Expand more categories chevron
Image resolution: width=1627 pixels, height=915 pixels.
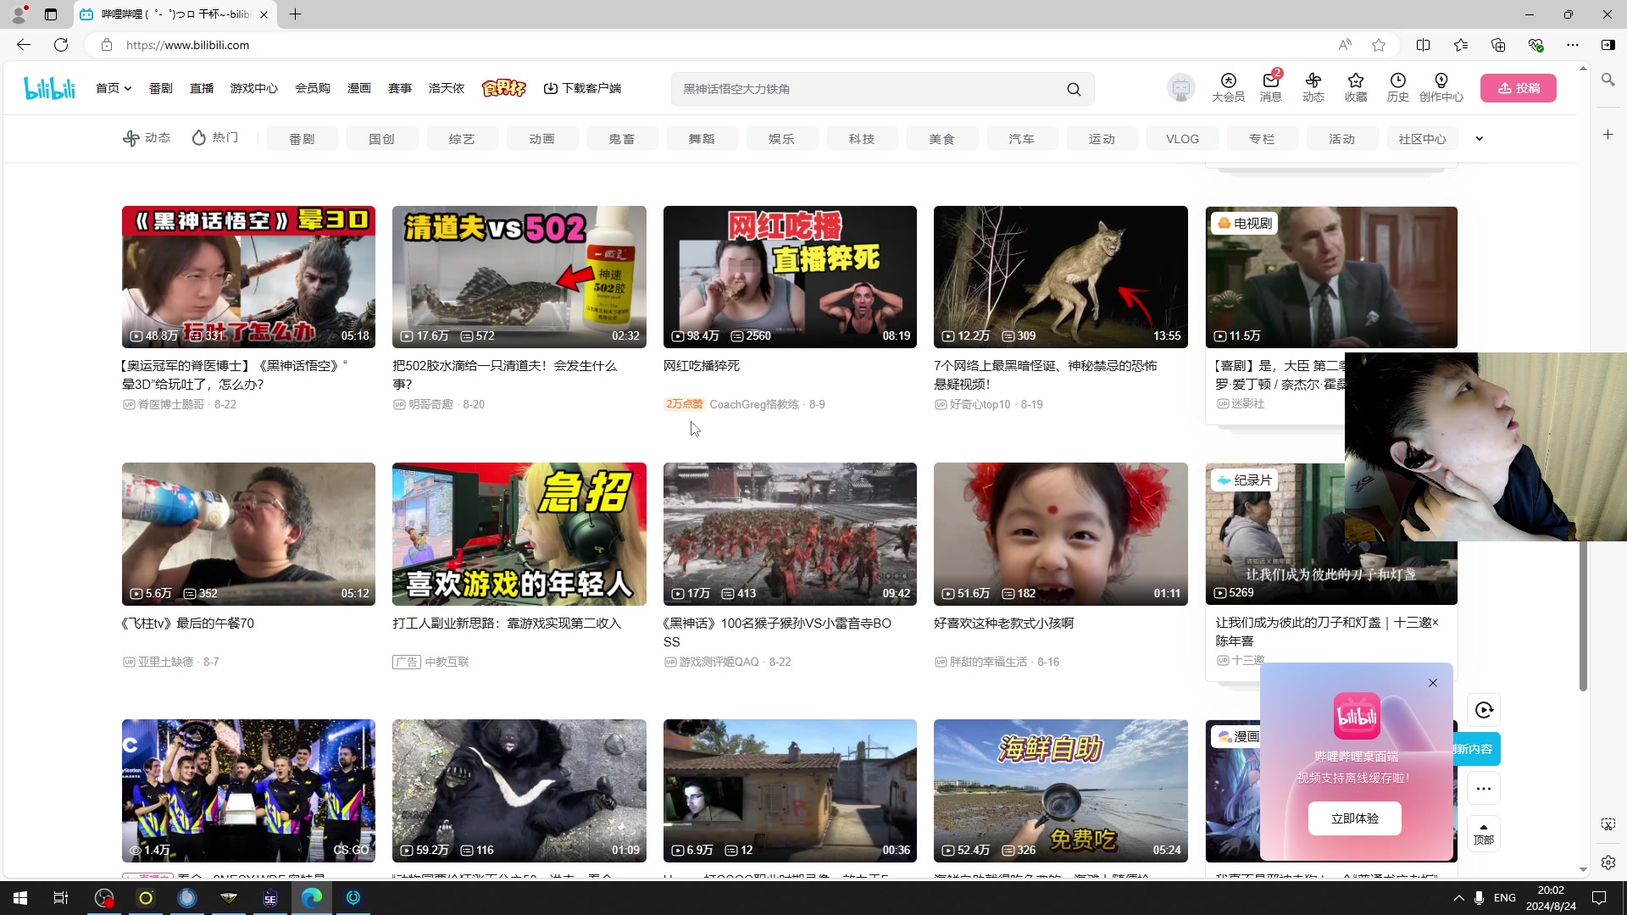[x=1480, y=139]
